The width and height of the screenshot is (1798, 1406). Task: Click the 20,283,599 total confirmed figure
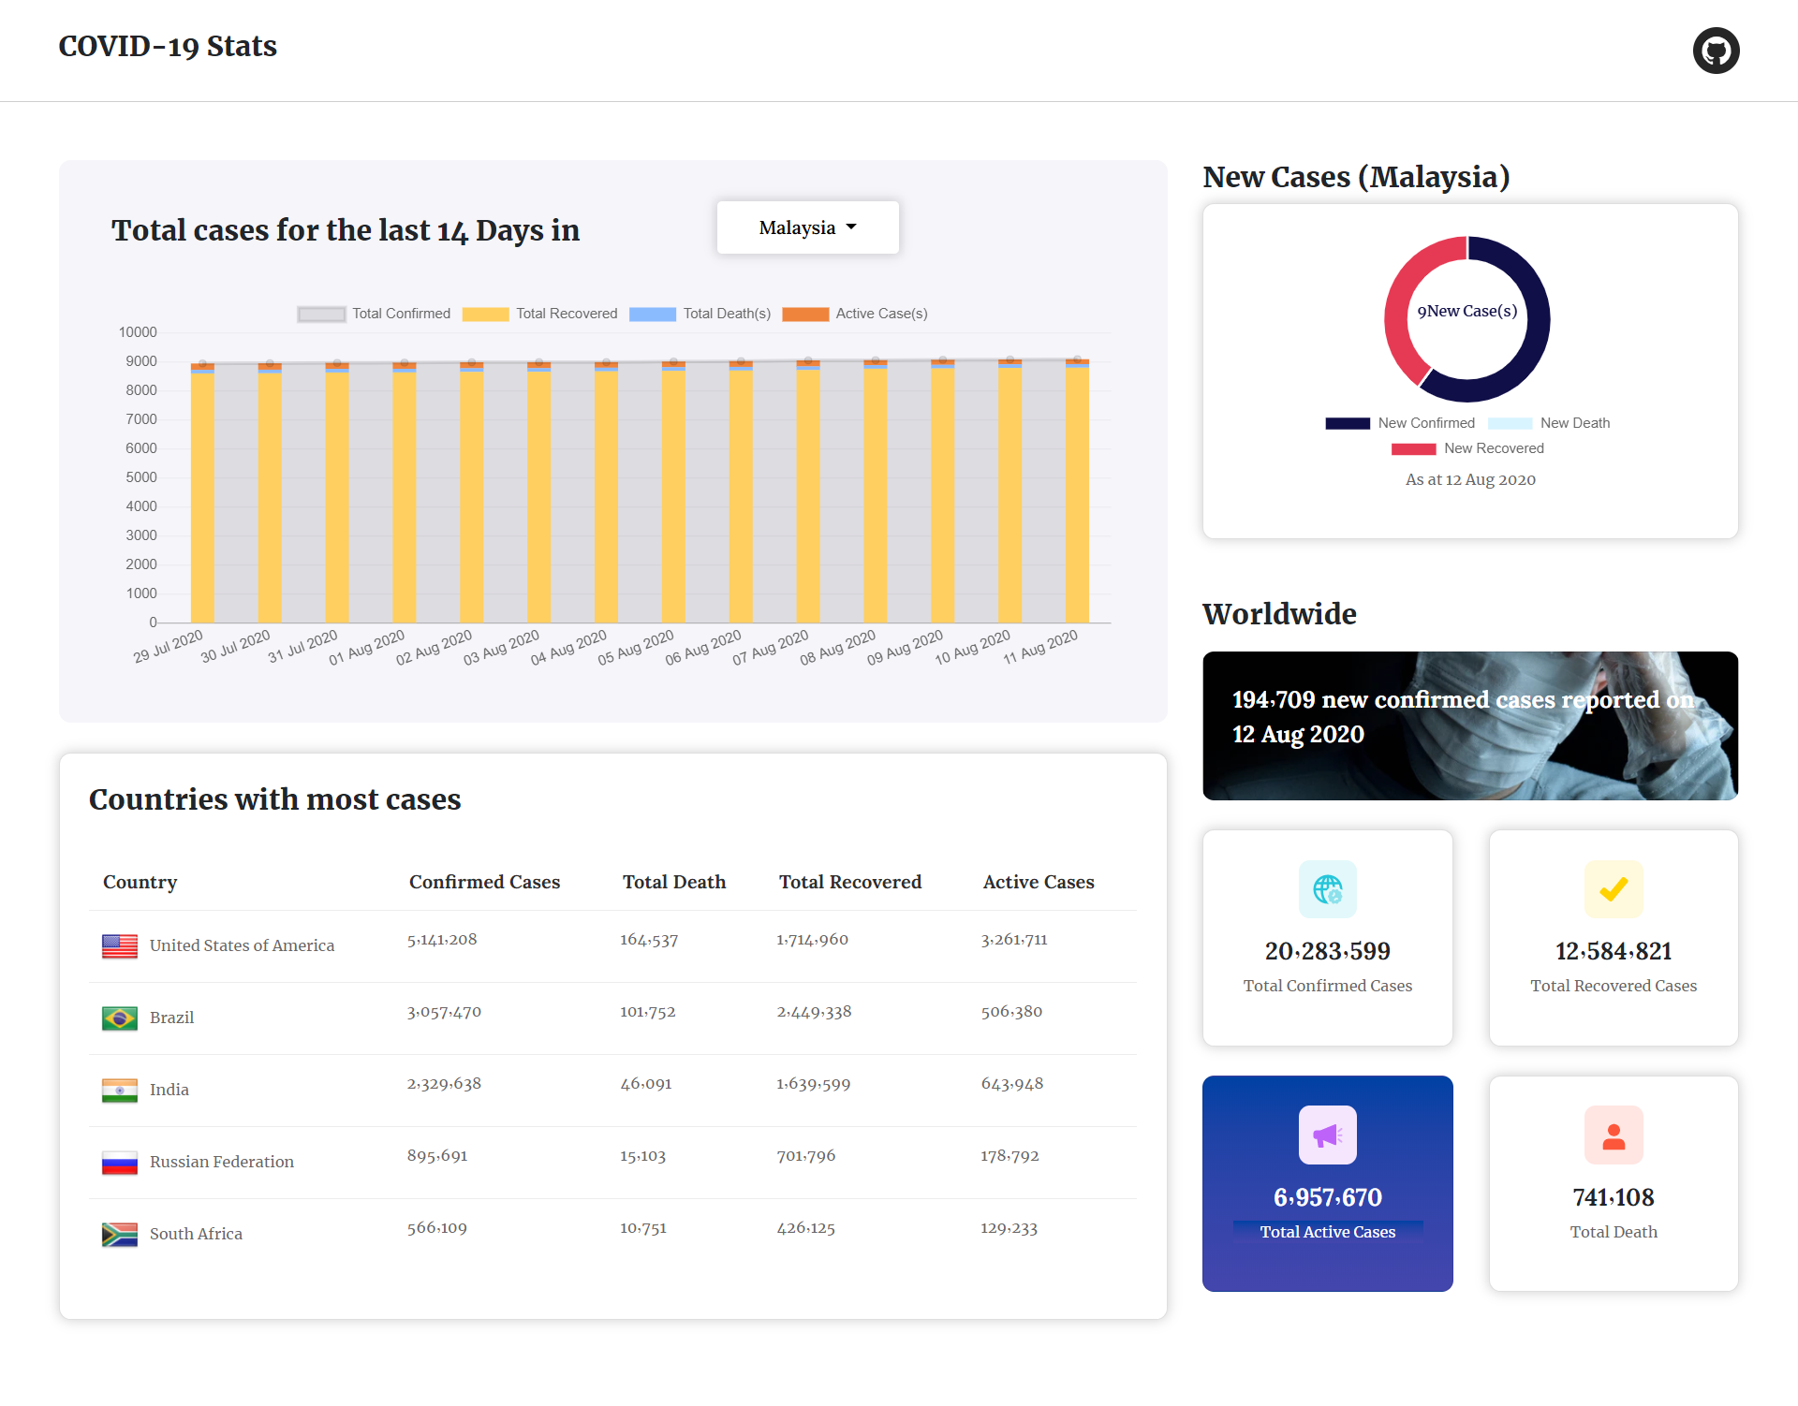pos(1328,951)
